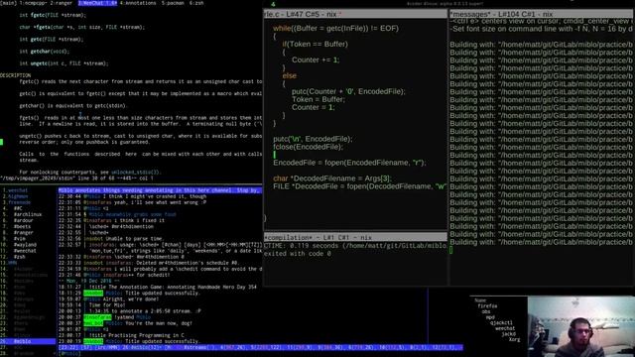Image resolution: width=635 pixels, height=357 pixels.
Task: Click the 'fclose(EncodedFile);' code line
Action: pyautogui.click(x=308, y=147)
